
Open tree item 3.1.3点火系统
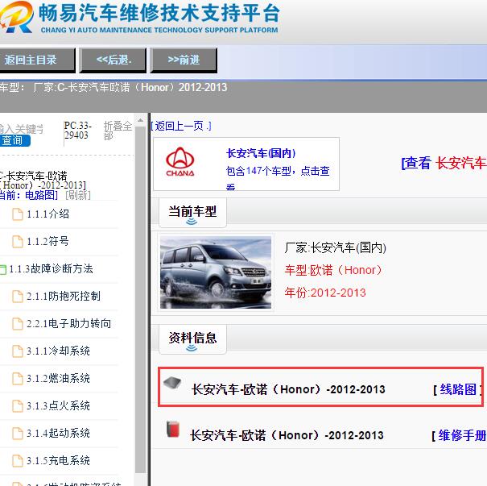pos(59,405)
